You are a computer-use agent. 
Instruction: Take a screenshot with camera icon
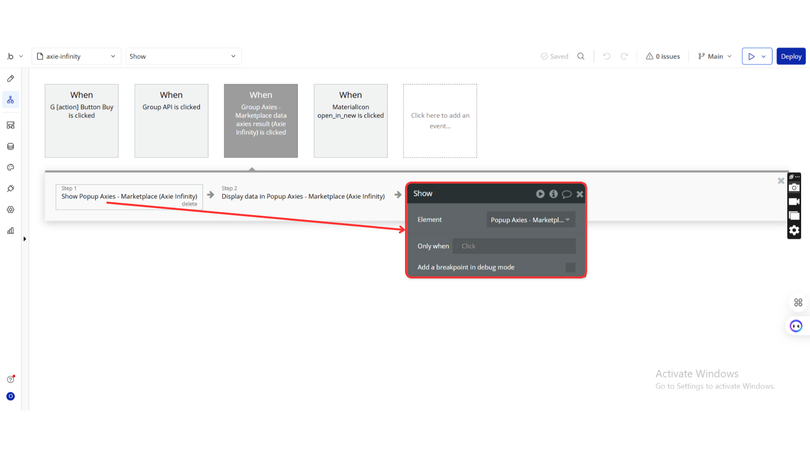(x=794, y=188)
